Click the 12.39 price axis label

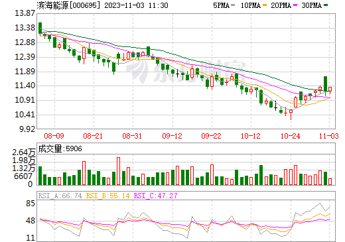[25, 57]
